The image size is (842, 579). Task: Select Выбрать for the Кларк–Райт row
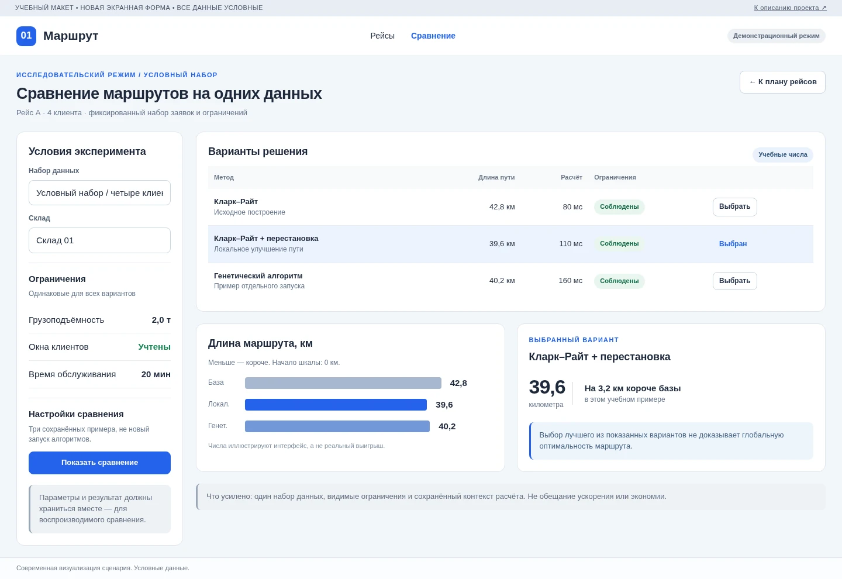pos(734,207)
